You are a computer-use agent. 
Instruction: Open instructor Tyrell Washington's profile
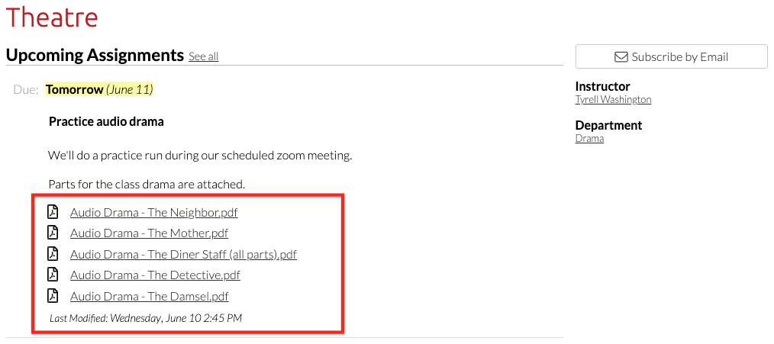[613, 100]
